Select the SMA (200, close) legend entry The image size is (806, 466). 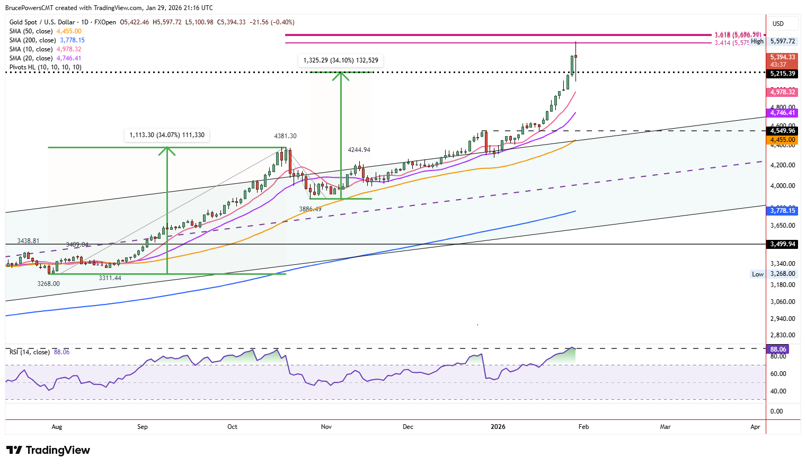tap(47, 40)
